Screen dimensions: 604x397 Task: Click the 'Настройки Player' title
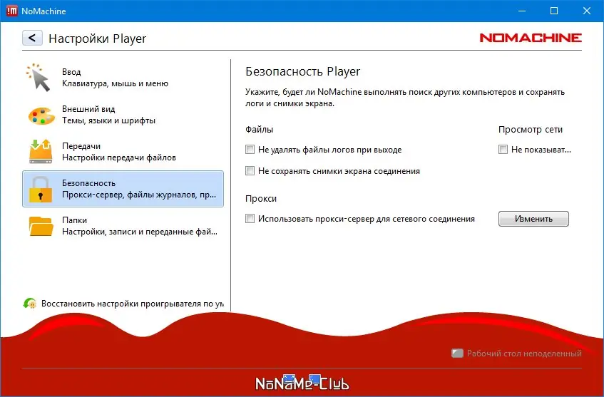[98, 38]
